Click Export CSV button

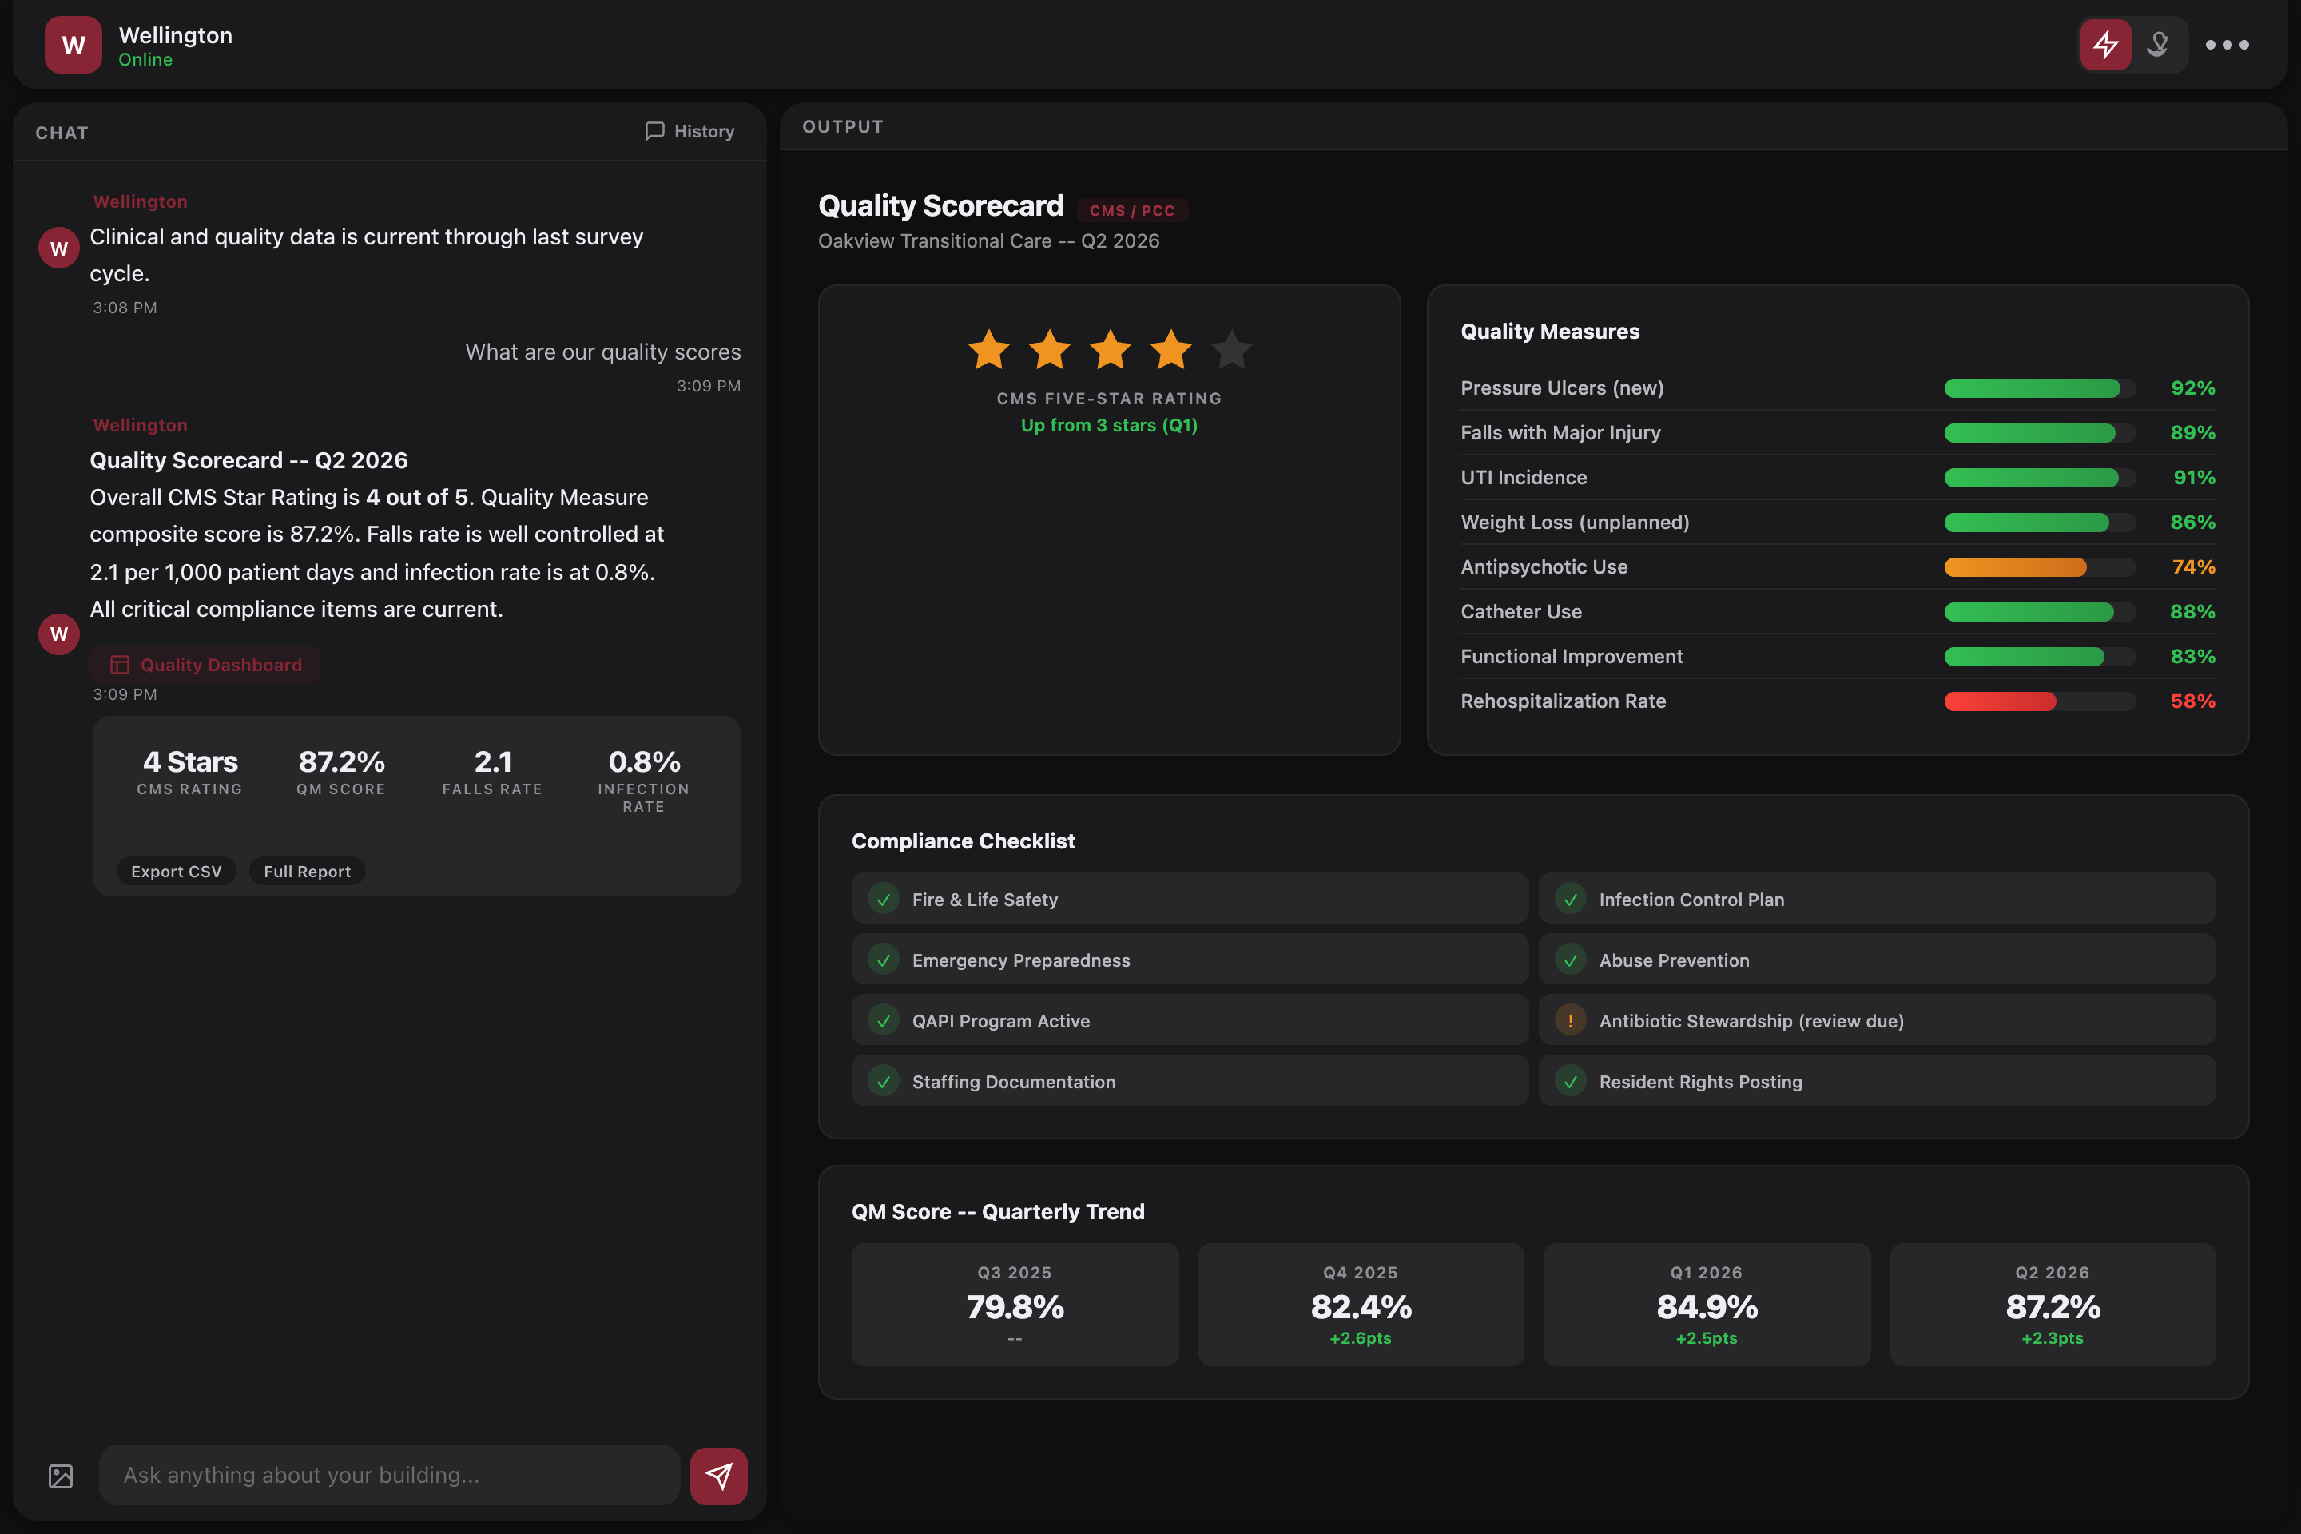tap(176, 872)
